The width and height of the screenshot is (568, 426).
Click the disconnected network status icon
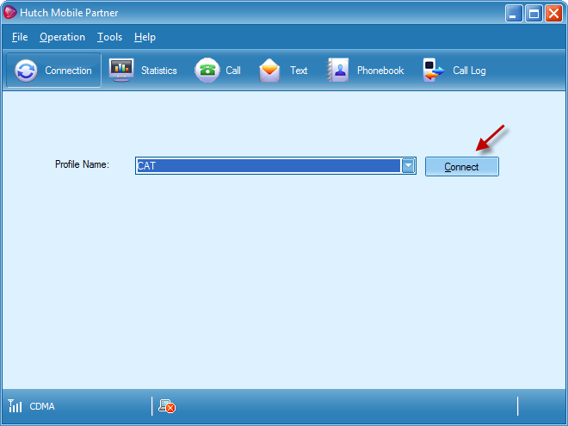(x=167, y=406)
